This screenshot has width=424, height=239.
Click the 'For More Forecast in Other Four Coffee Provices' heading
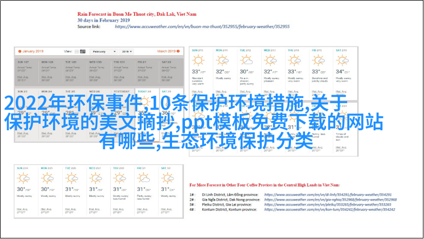tap(264, 185)
